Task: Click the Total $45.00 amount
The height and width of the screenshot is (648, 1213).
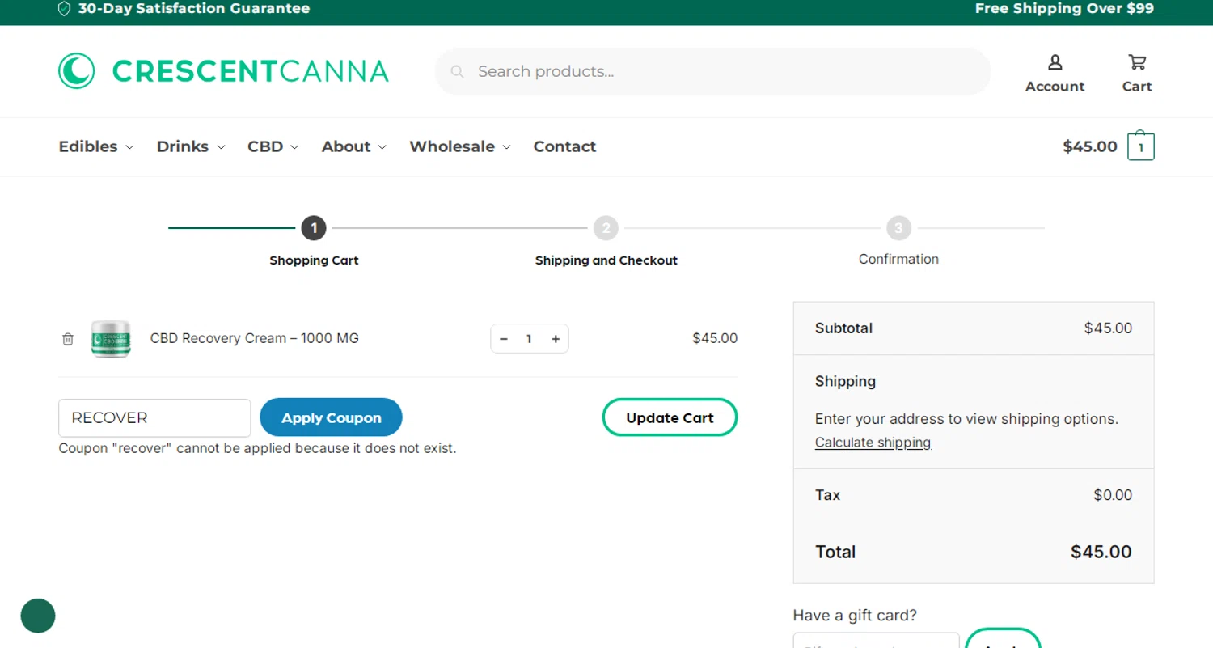Action: pos(1101,552)
